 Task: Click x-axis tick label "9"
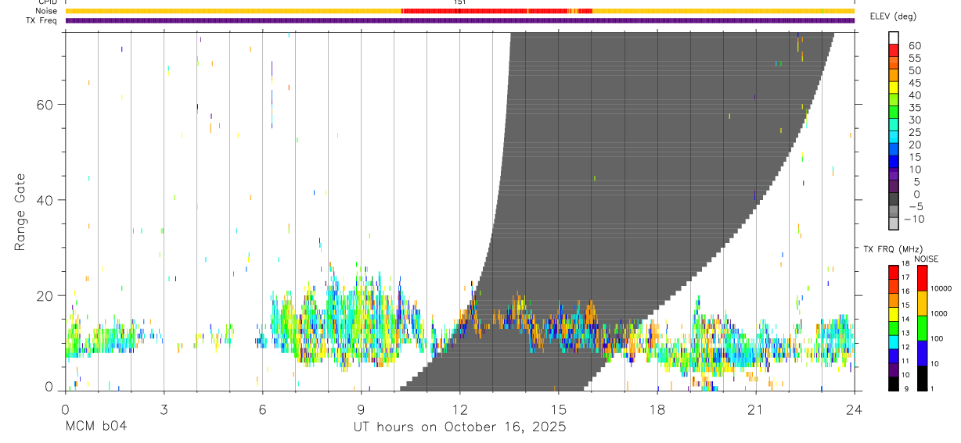tap(361, 408)
